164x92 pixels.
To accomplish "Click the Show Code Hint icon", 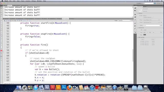I will click(13, 21).
